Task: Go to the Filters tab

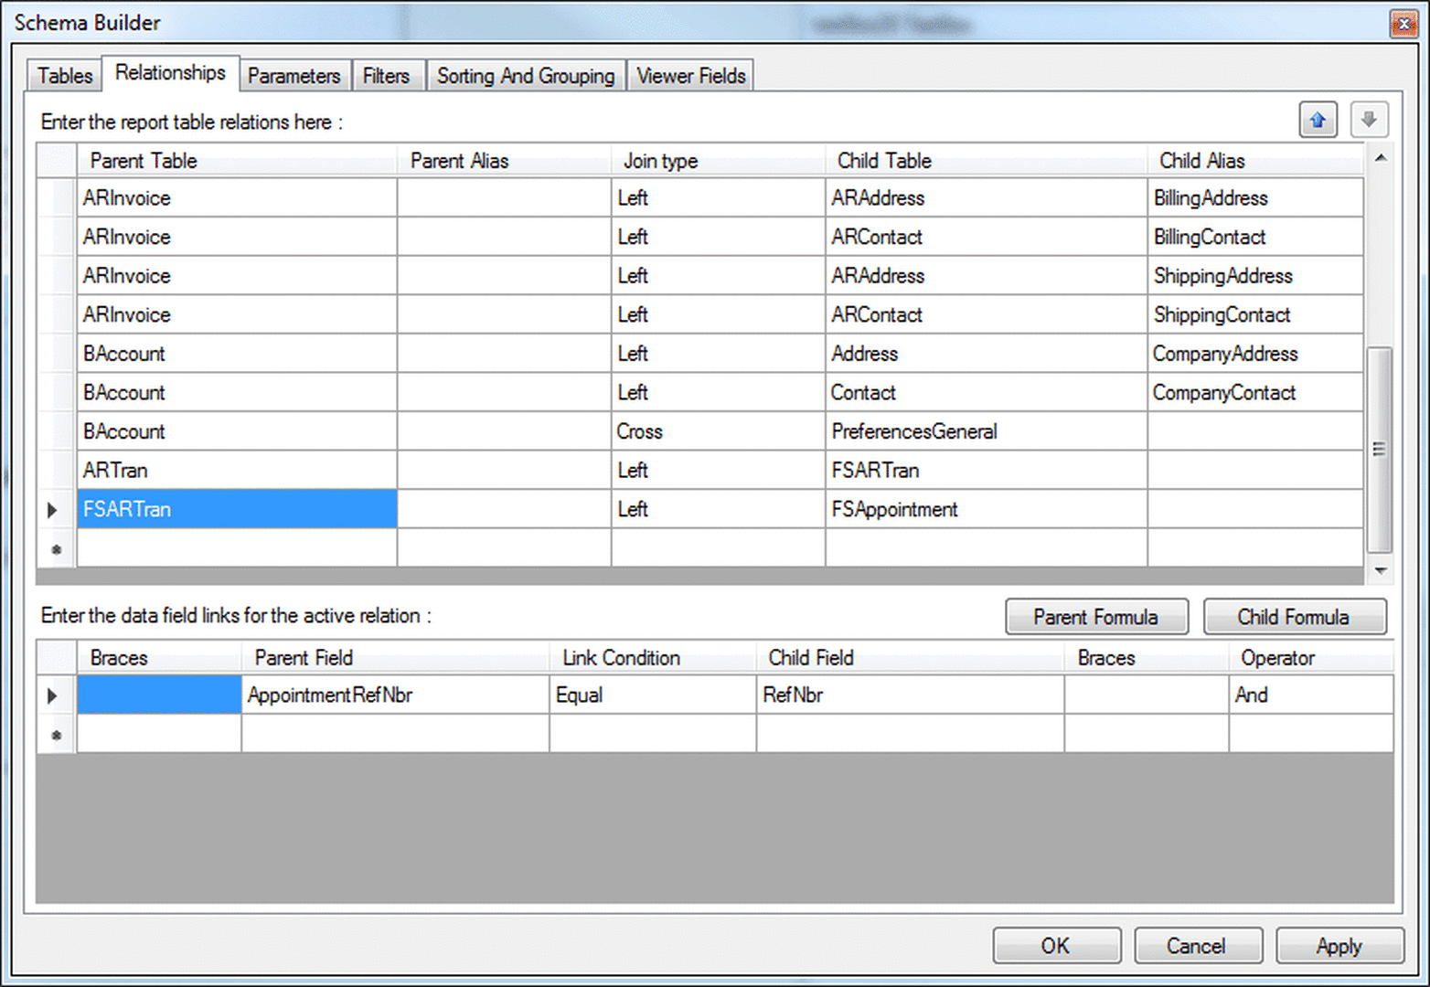Action: (x=386, y=76)
